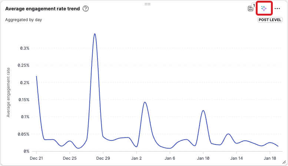Click the Average engagement rate axis title
This screenshot has width=288, height=166.
tap(8, 93)
